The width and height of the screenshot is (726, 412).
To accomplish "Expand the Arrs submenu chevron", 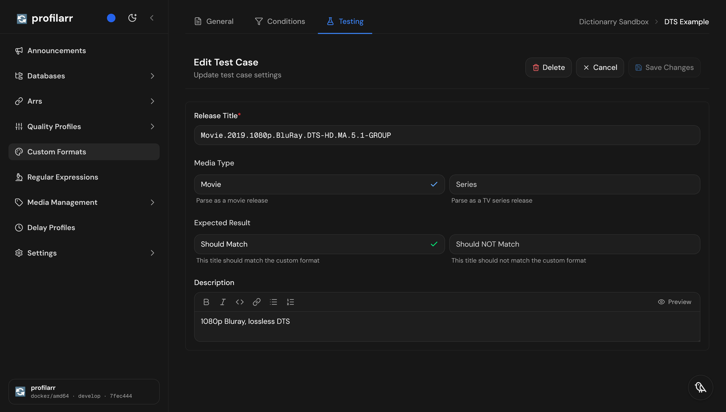I will 152,101.
